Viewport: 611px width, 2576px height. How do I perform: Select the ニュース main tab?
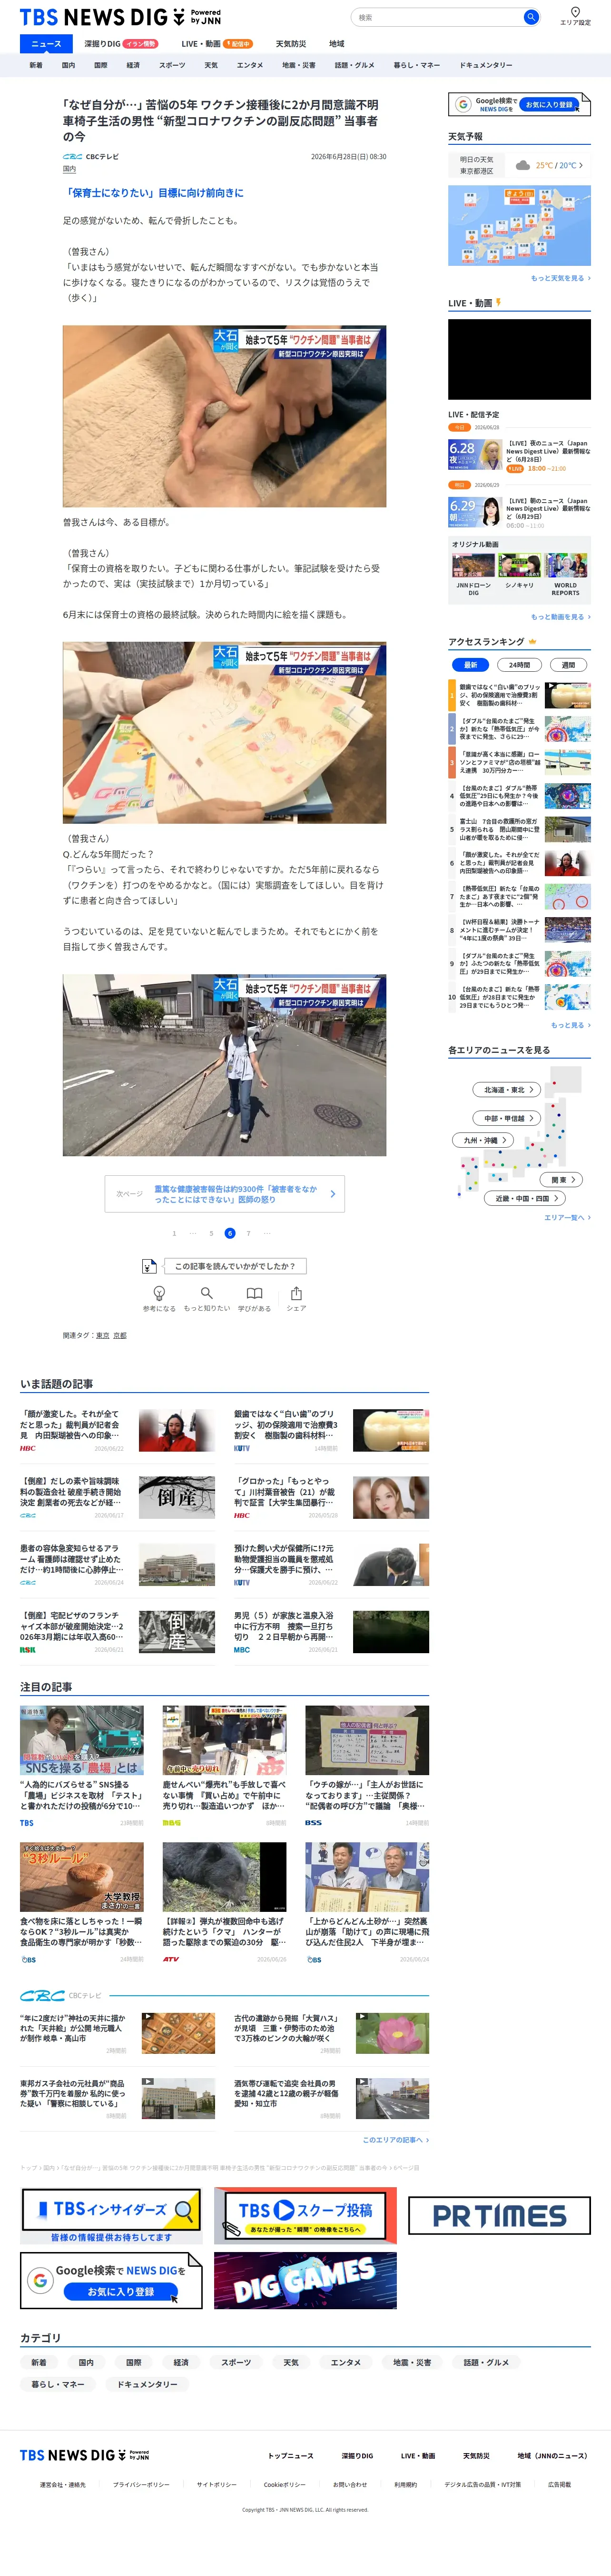tap(46, 44)
